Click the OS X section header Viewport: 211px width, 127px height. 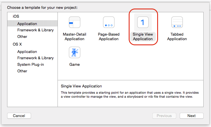tap(17, 44)
